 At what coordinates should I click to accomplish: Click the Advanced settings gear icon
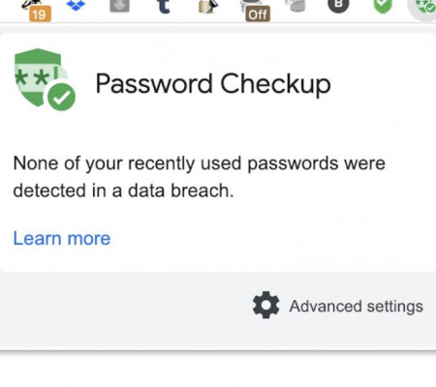[x=265, y=305]
